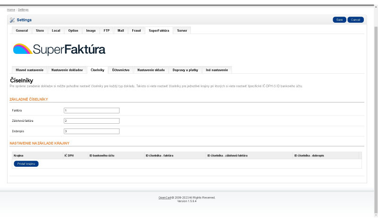Open the Local tab
This screenshot has width=378, height=222.
(x=56, y=31)
